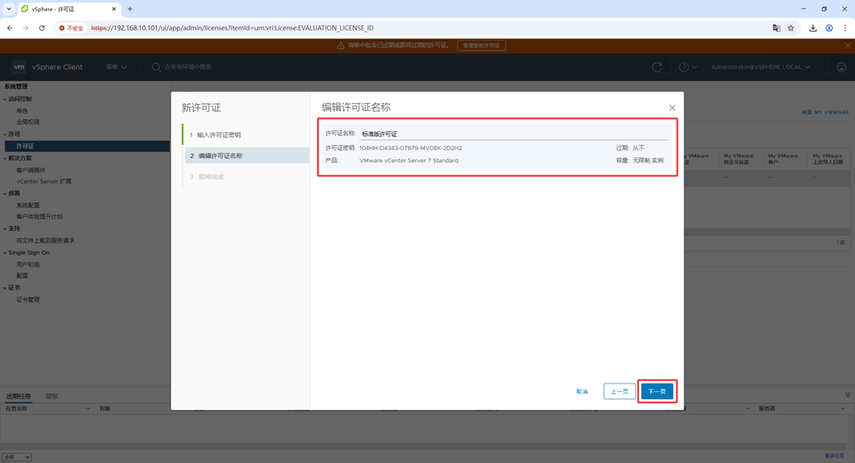Click the smiley feedback icon
The height and width of the screenshot is (463, 855).
coord(841,67)
